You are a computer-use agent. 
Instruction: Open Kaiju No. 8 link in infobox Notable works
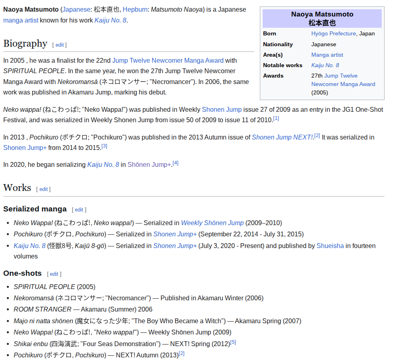(325, 66)
